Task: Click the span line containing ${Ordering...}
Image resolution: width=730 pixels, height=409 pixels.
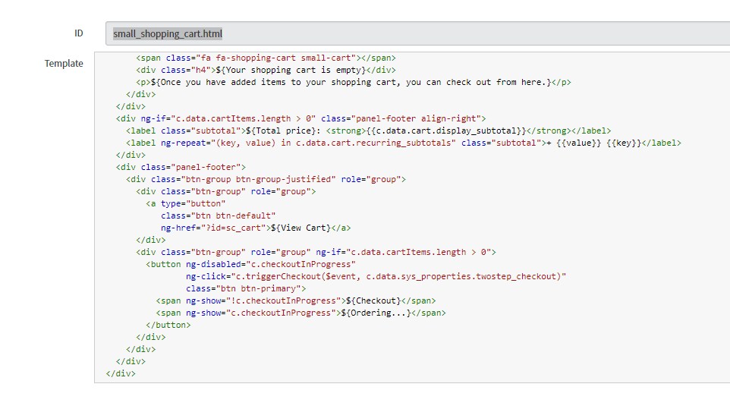Action: click(300, 313)
